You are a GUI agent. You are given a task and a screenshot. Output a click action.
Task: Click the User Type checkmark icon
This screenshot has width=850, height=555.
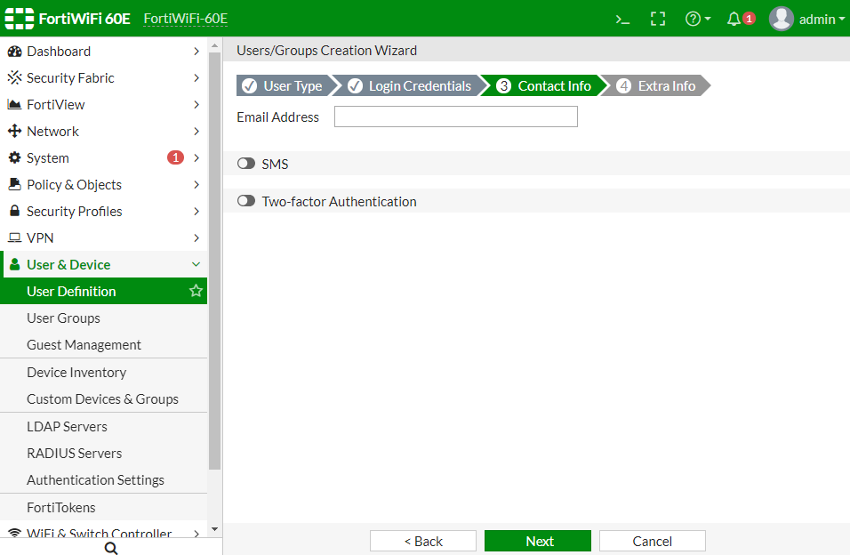pyautogui.click(x=249, y=85)
